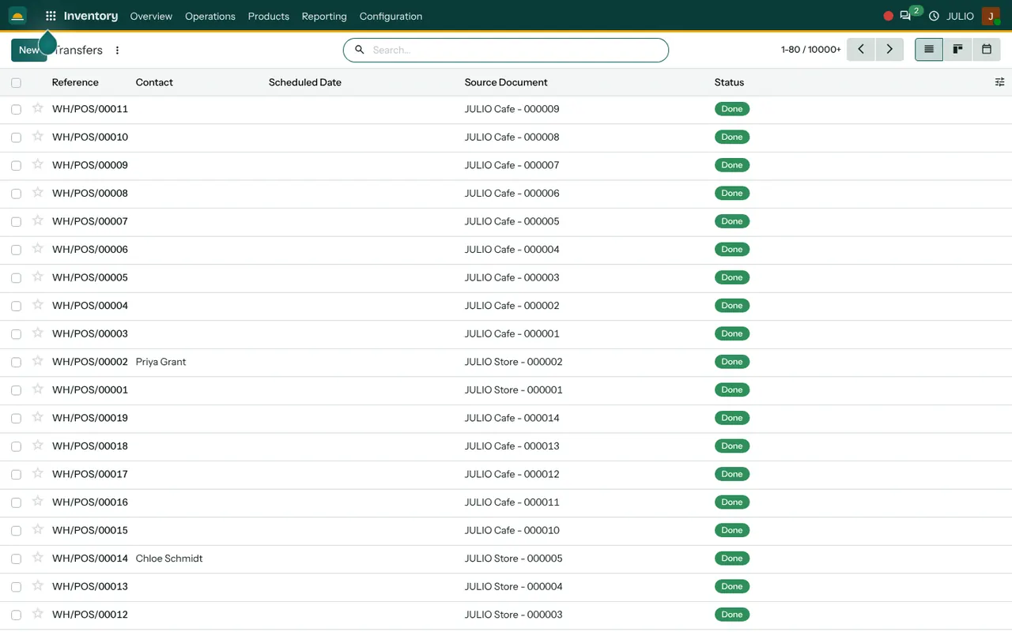Viewport: 1012px width, 632px height.
Task: Go to previous page of records
Action: (x=861, y=49)
